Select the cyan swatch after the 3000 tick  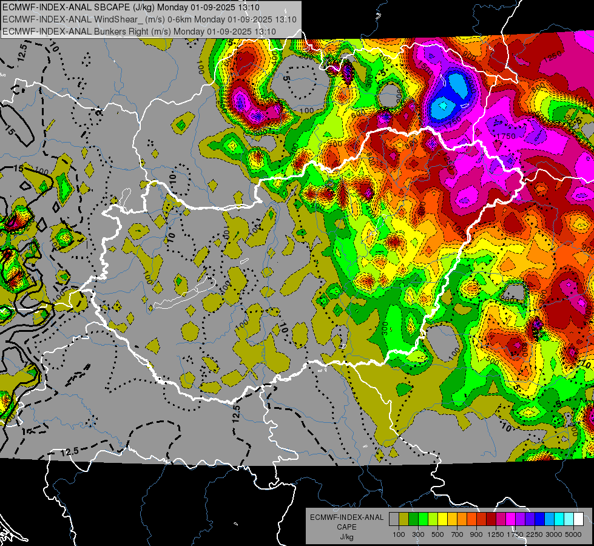click(x=559, y=519)
